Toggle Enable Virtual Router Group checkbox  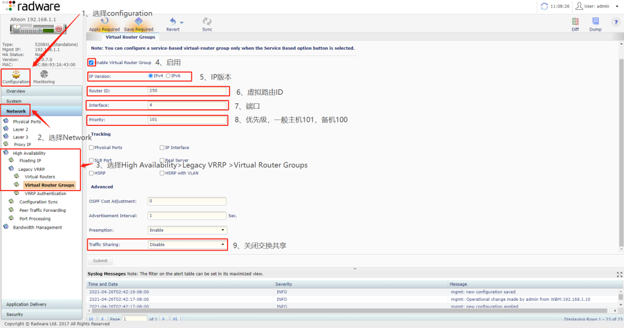92,62
